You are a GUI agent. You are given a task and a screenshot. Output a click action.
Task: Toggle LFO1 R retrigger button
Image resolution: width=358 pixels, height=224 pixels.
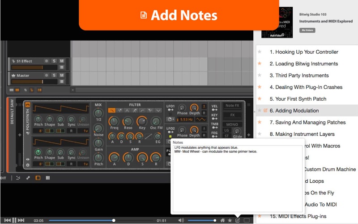click(x=204, y=113)
